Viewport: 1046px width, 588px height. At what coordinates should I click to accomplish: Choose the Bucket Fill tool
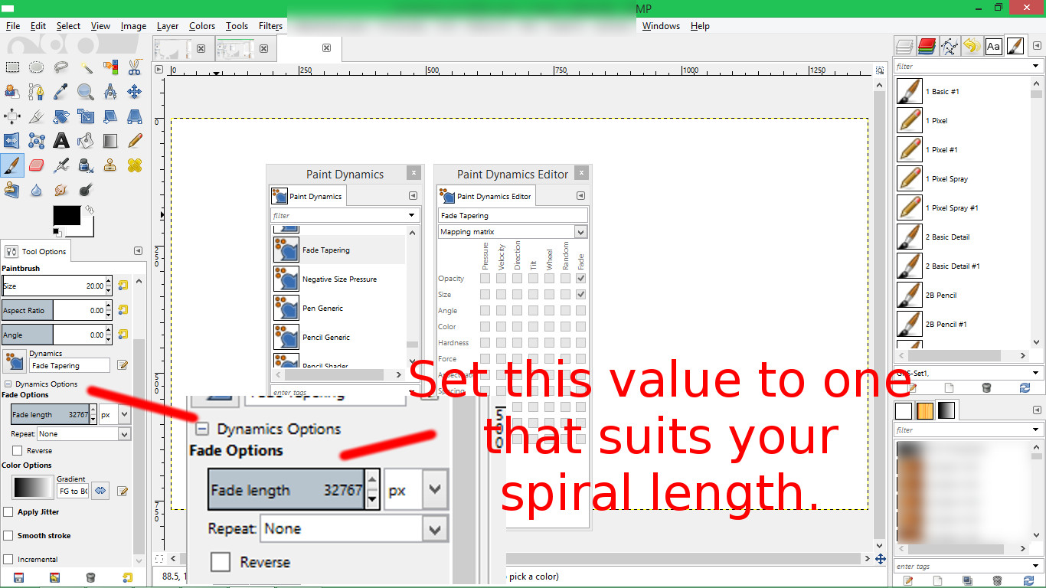[86, 141]
